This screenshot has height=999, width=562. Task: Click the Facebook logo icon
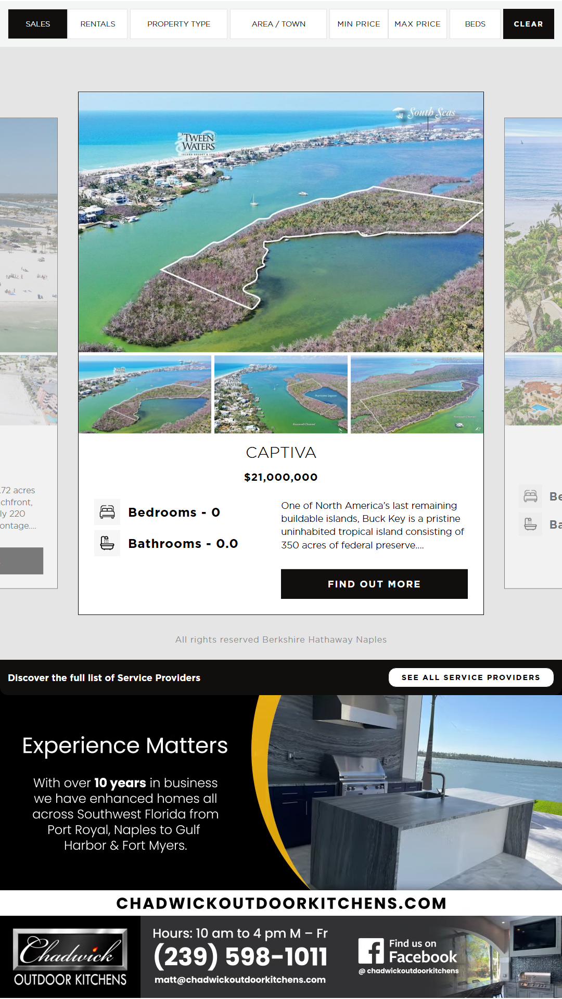click(371, 951)
